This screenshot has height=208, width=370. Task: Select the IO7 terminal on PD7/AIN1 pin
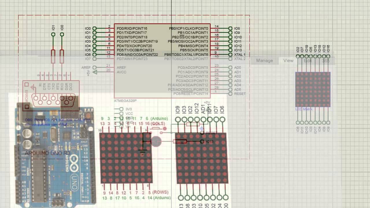(94, 59)
